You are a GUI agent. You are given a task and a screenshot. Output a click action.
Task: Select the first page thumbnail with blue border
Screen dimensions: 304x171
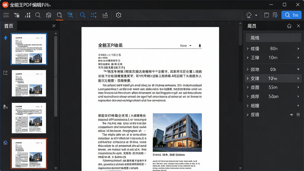(x=29, y=49)
